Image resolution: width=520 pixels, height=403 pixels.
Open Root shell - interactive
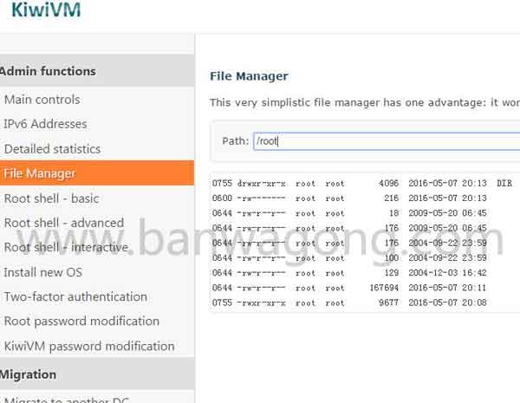[66, 248]
